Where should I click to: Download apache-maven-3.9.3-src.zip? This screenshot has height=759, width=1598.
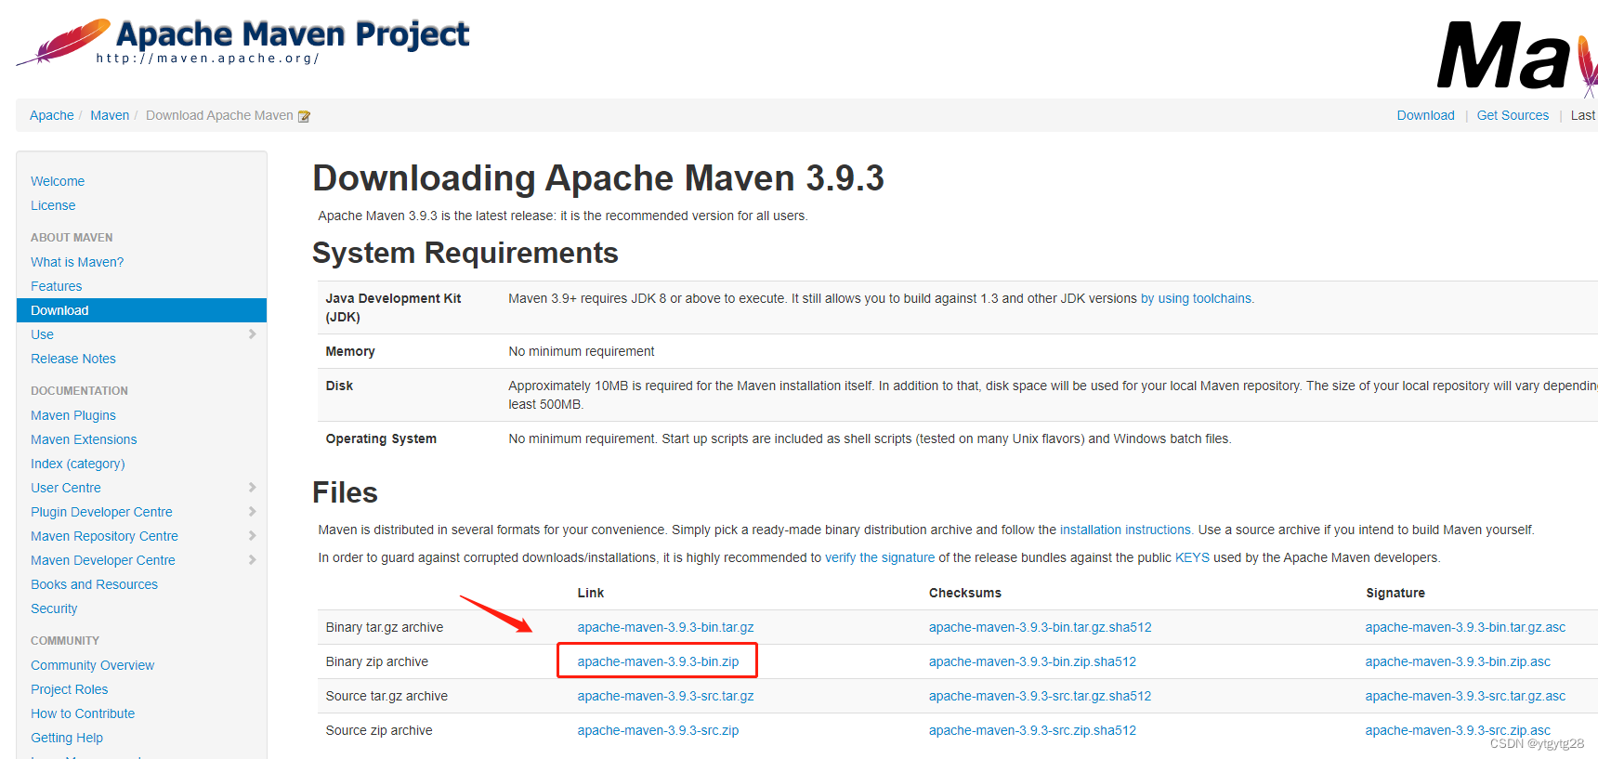pyautogui.click(x=658, y=730)
